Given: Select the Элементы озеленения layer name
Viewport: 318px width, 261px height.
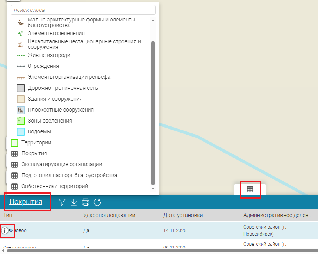Looking at the screenshot, I should [56, 33].
